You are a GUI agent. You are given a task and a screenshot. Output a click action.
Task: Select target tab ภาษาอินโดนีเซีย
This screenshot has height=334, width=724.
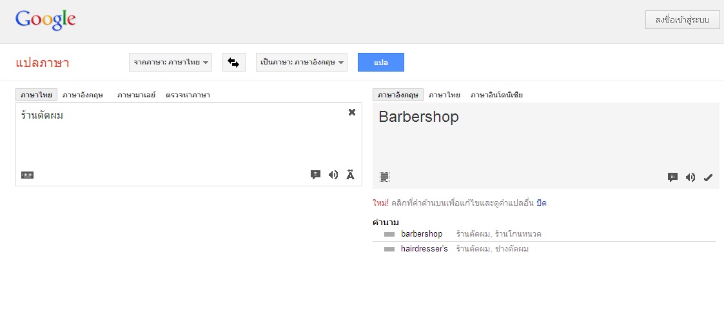point(497,95)
